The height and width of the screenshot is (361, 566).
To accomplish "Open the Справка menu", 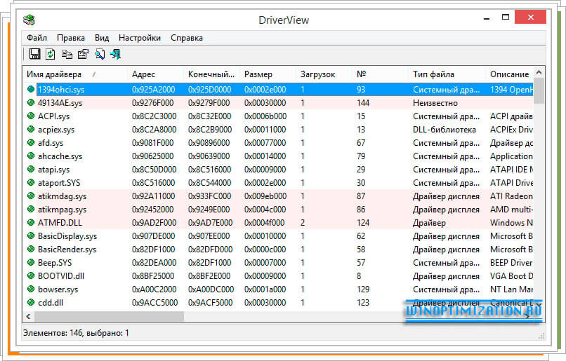I will [x=187, y=37].
